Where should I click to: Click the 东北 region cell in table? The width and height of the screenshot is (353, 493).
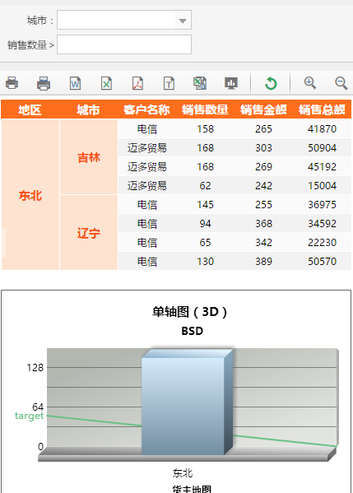[x=30, y=195]
